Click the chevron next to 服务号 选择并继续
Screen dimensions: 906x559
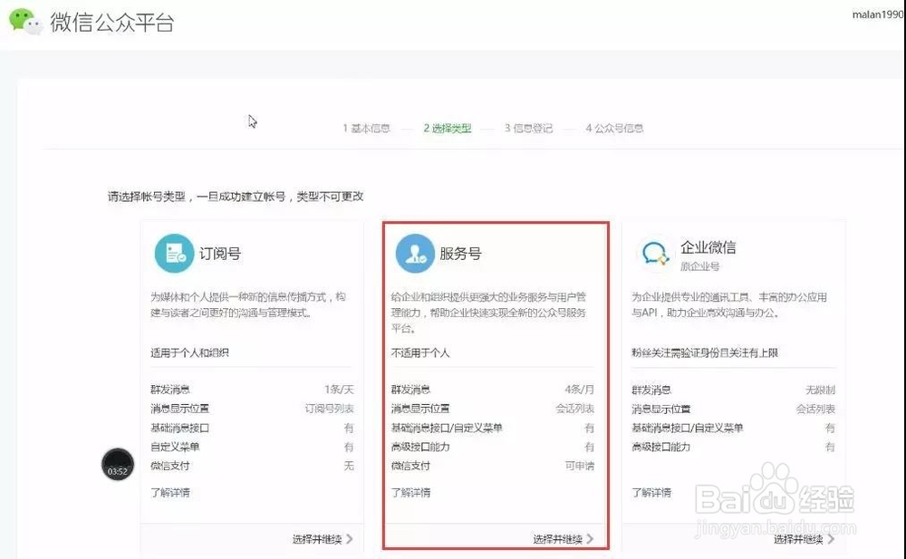pyautogui.click(x=590, y=539)
